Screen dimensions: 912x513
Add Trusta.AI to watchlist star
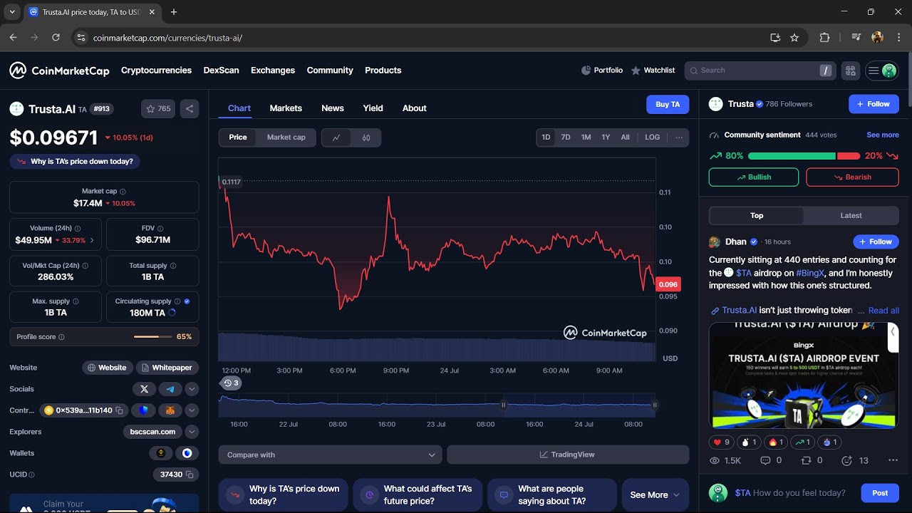point(158,109)
